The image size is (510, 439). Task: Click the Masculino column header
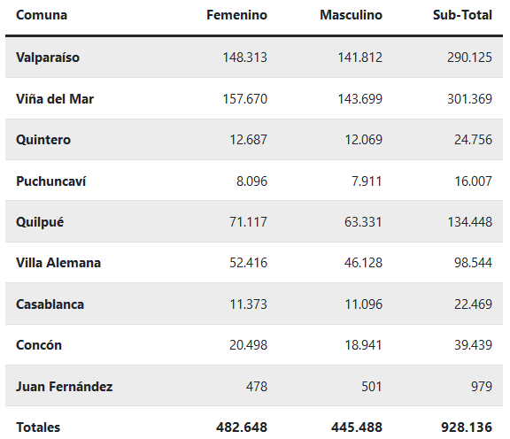(x=351, y=15)
